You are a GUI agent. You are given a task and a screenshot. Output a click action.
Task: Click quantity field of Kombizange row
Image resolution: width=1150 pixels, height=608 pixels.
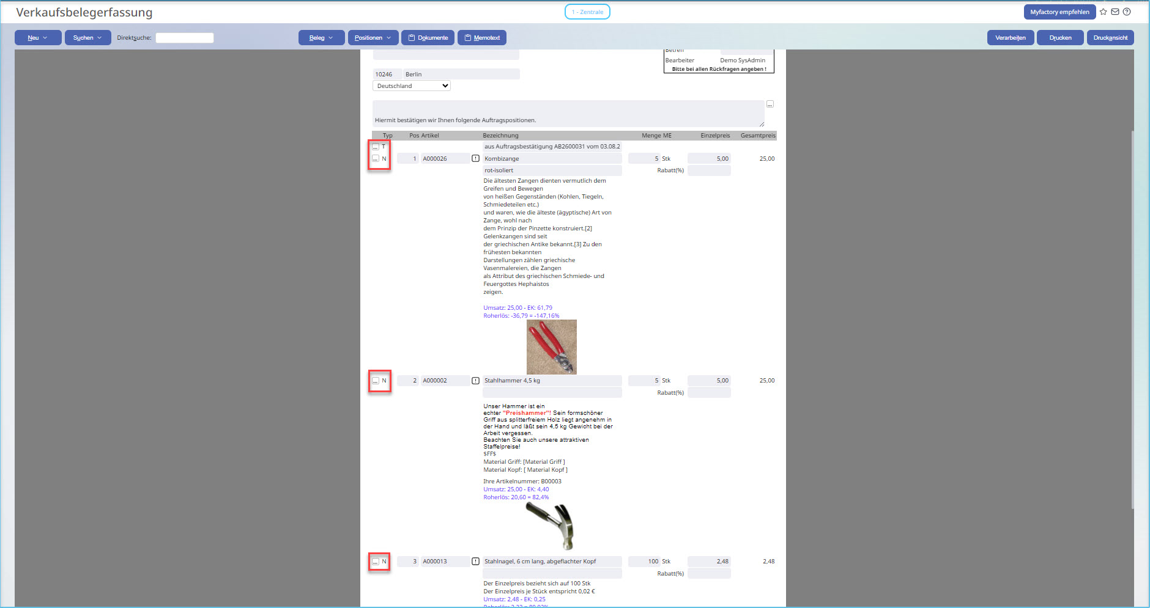pyautogui.click(x=644, y=159)
